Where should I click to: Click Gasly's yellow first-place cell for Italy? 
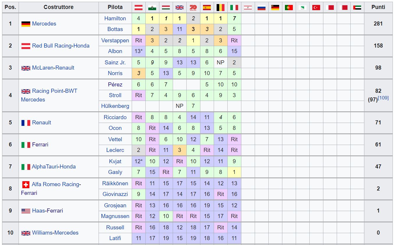tap(234, 172)
